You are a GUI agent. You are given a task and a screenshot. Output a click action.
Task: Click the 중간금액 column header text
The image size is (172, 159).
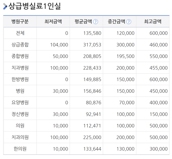pos(116,22)
